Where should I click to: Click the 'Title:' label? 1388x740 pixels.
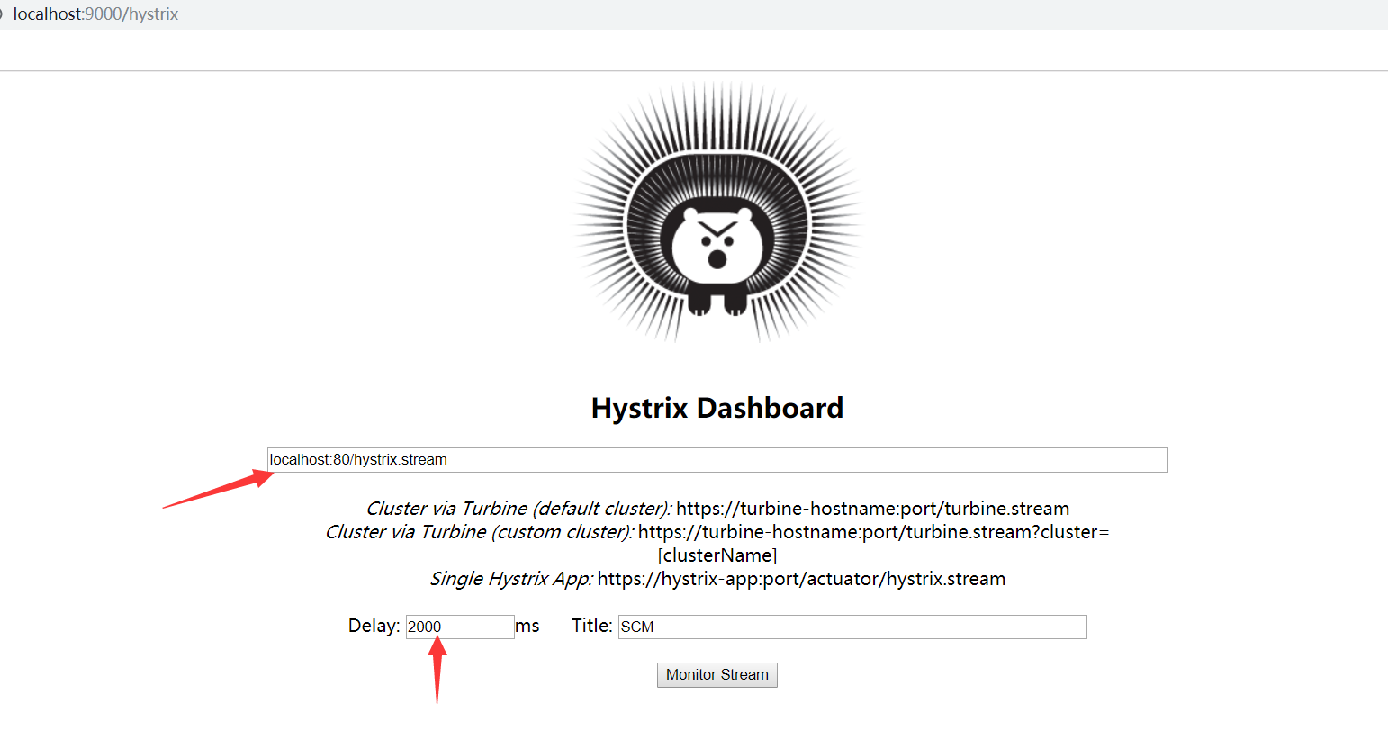(592, 626)
